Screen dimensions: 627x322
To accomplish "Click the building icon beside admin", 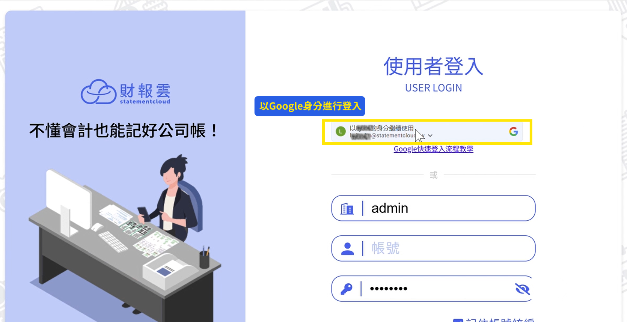I will pos(347,208).
